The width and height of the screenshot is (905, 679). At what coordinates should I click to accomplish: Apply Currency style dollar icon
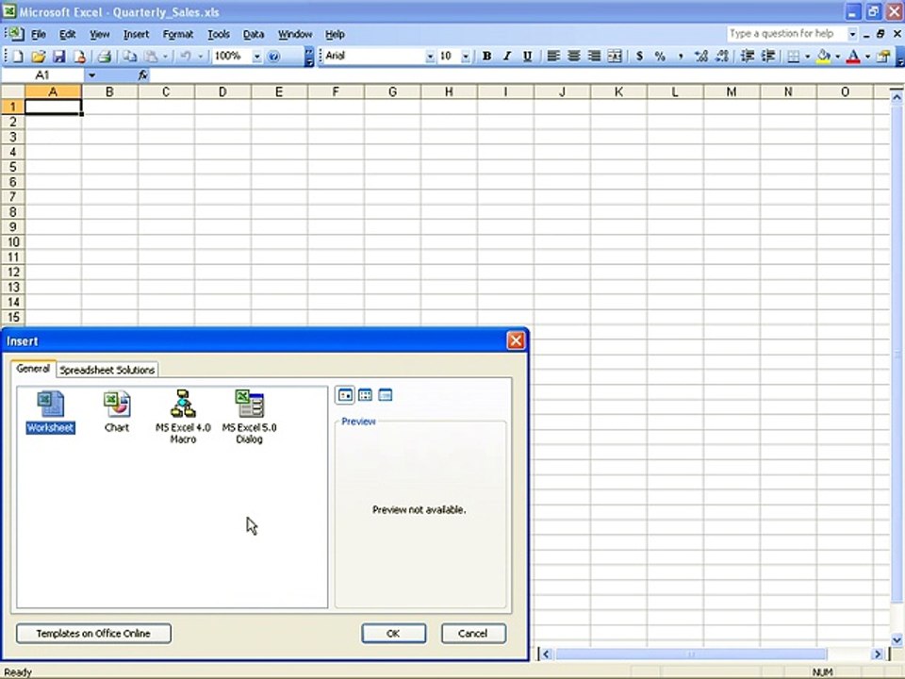(639, 56)
